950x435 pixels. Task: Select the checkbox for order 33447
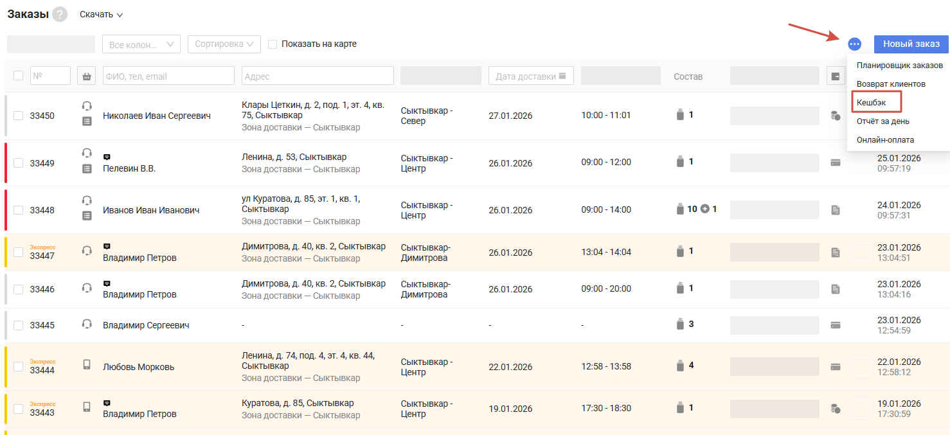tap(18, 252)
